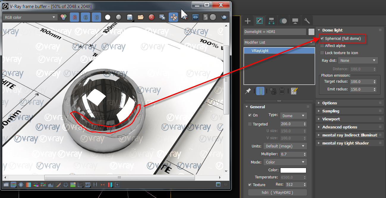Toggle the blue channel button

96,17
